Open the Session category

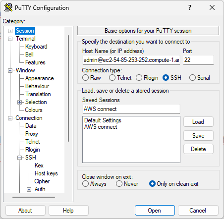pos(25,31)
